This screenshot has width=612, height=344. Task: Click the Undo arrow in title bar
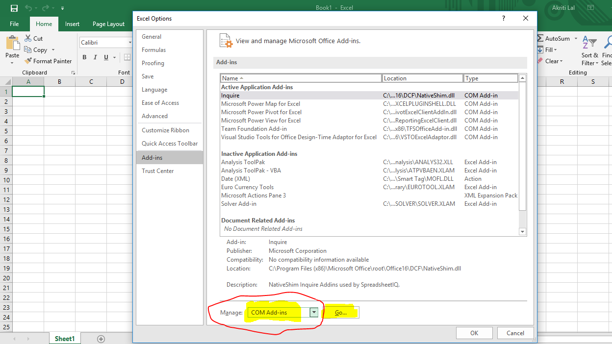pos(27,8)
